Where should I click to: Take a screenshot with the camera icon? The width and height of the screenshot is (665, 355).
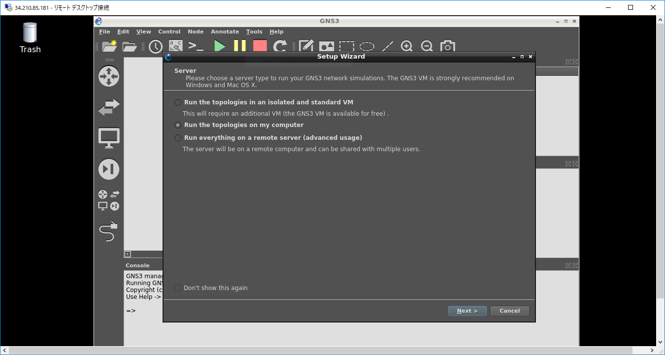(x=447, y=46)
